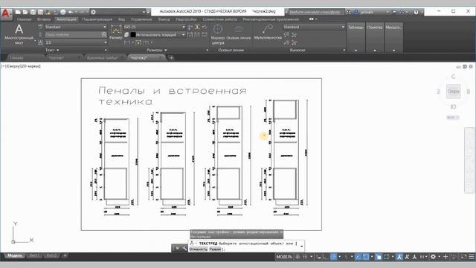Click the Save icon in Quick Access toolbar
476x268 pixels.
(x=33, y=12)
